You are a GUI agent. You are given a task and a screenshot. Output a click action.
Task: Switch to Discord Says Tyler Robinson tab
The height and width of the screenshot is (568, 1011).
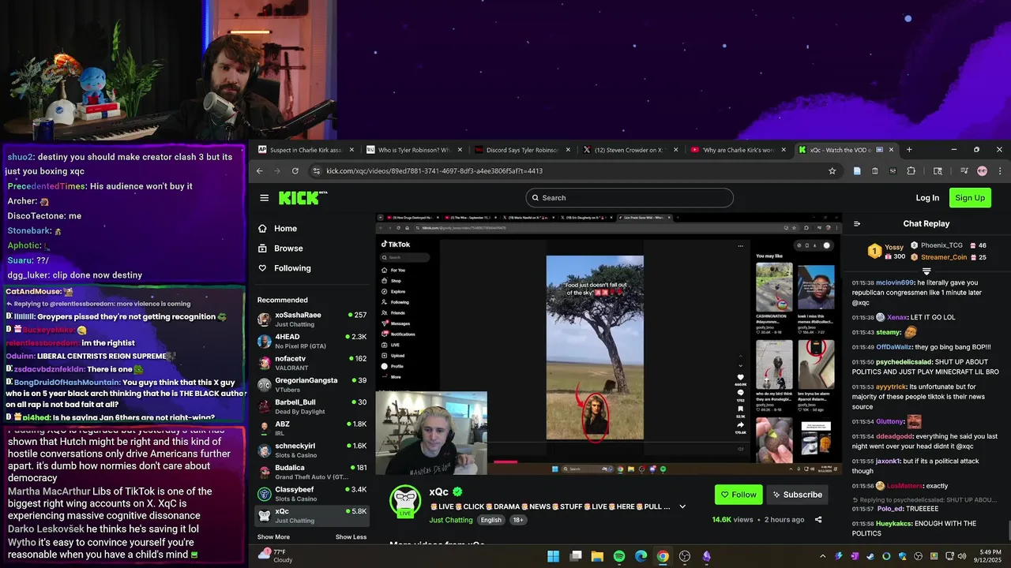[521, 150]
